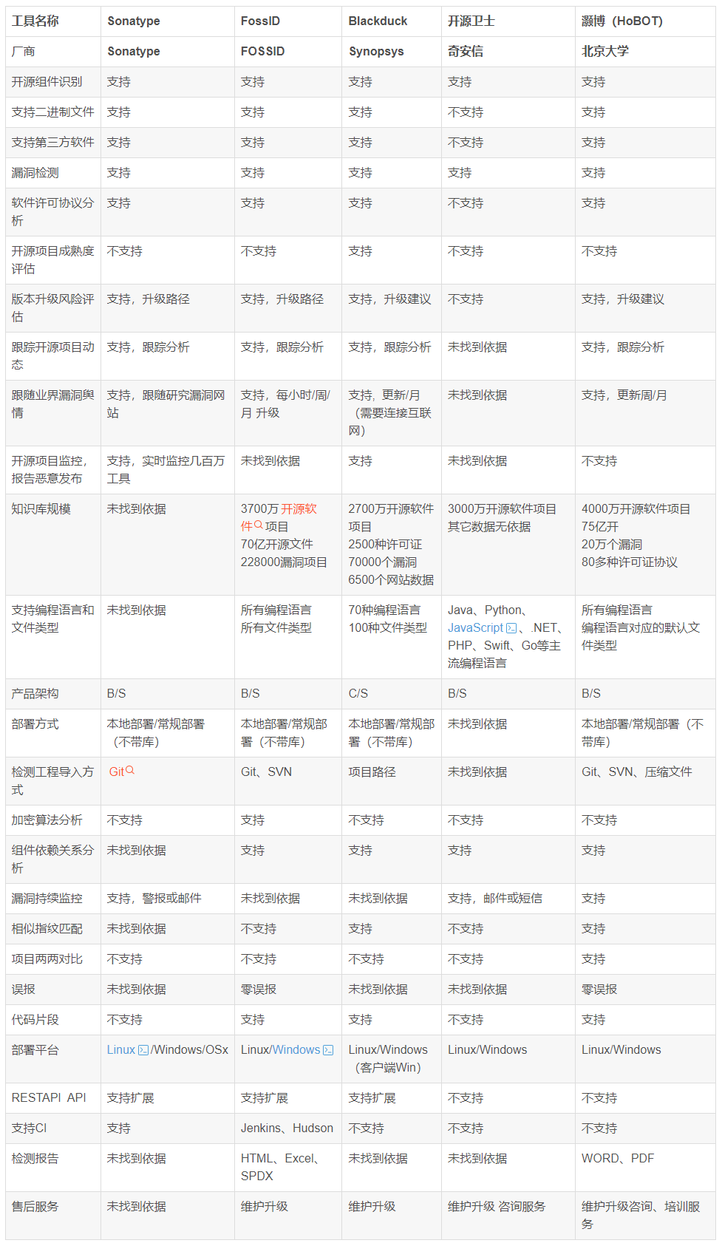The height and width of the screenshot is (1243, 722).
Task: Click the WORD、PDF cell
Action: coord(645,1168)
